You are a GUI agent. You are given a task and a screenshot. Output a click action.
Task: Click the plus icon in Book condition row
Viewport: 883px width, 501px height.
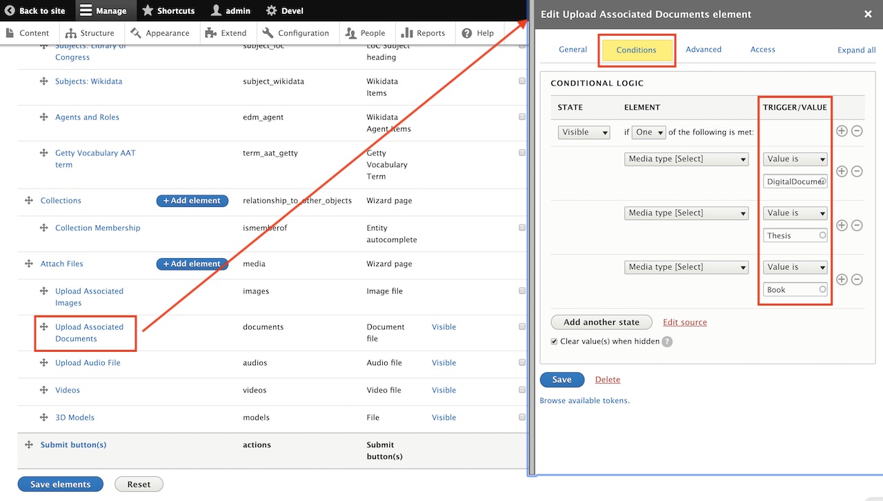pyautogui.click(x=842, y=279)
